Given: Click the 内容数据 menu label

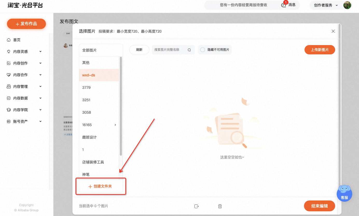Looking at the screenshot, I should click(x=20, y=98).
